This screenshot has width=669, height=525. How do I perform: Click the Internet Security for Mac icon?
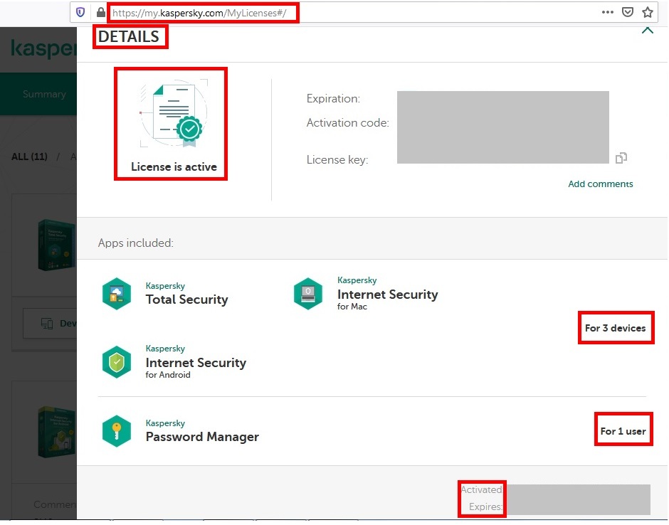308,294
